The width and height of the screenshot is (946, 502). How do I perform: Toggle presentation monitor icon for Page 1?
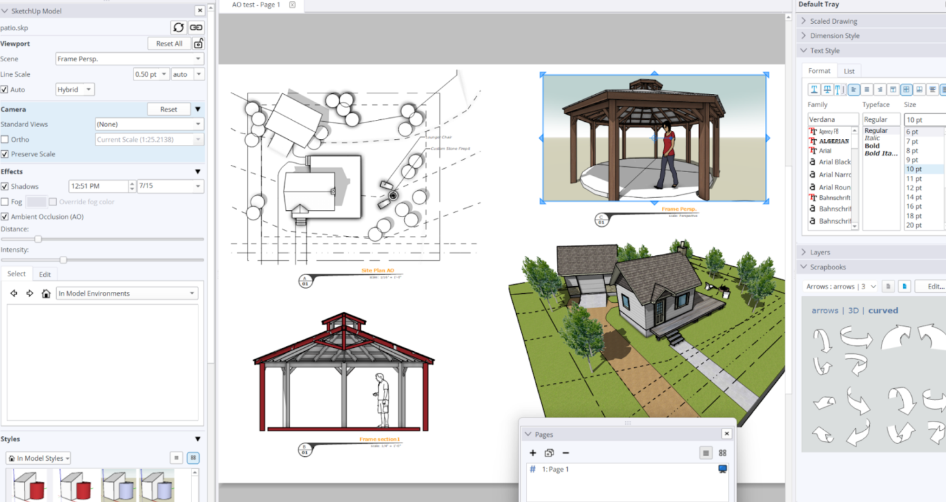pos(722,469)
